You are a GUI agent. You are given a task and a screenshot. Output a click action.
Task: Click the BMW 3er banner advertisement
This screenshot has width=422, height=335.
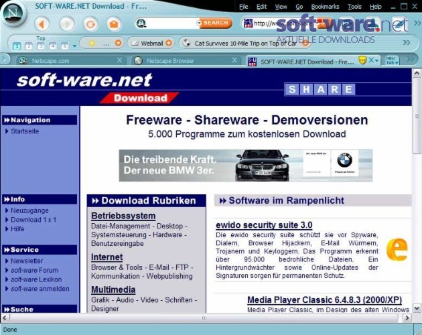[x=246, y=165]
